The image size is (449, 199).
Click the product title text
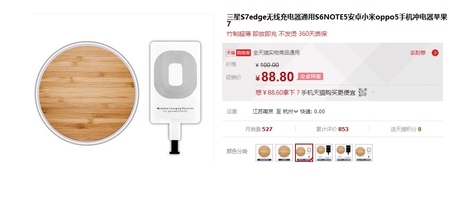pos(337,20)
